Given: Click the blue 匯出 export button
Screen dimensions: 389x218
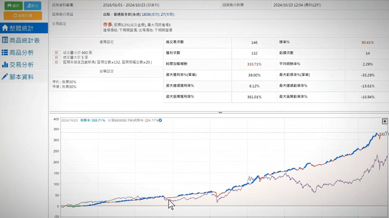Looking at the screenshot, I should pos(33,6).
